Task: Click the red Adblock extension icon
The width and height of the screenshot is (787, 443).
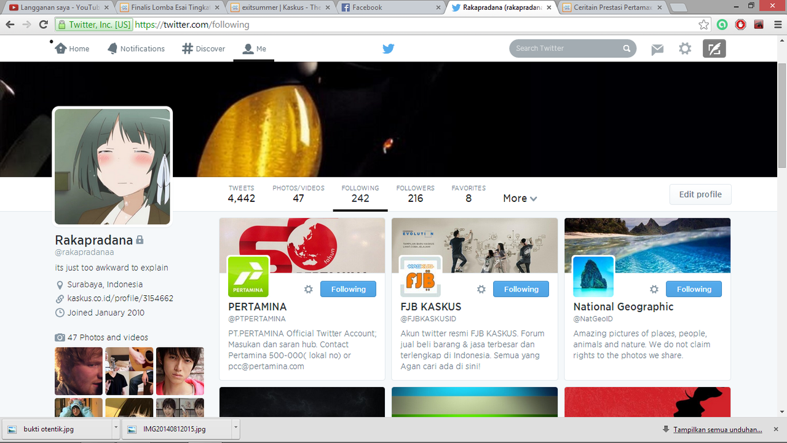Action: pos(741,25)
